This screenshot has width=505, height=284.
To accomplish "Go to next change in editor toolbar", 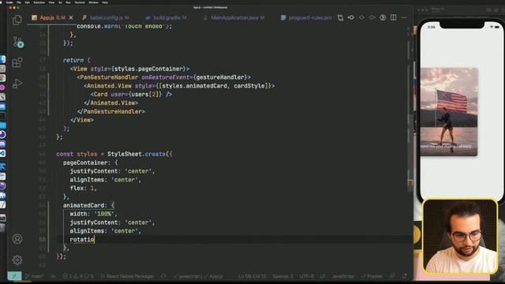I will [x=372, y=17].
